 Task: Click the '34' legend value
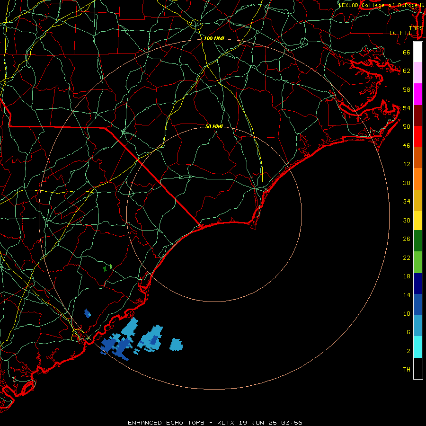[x=407, y=201]
